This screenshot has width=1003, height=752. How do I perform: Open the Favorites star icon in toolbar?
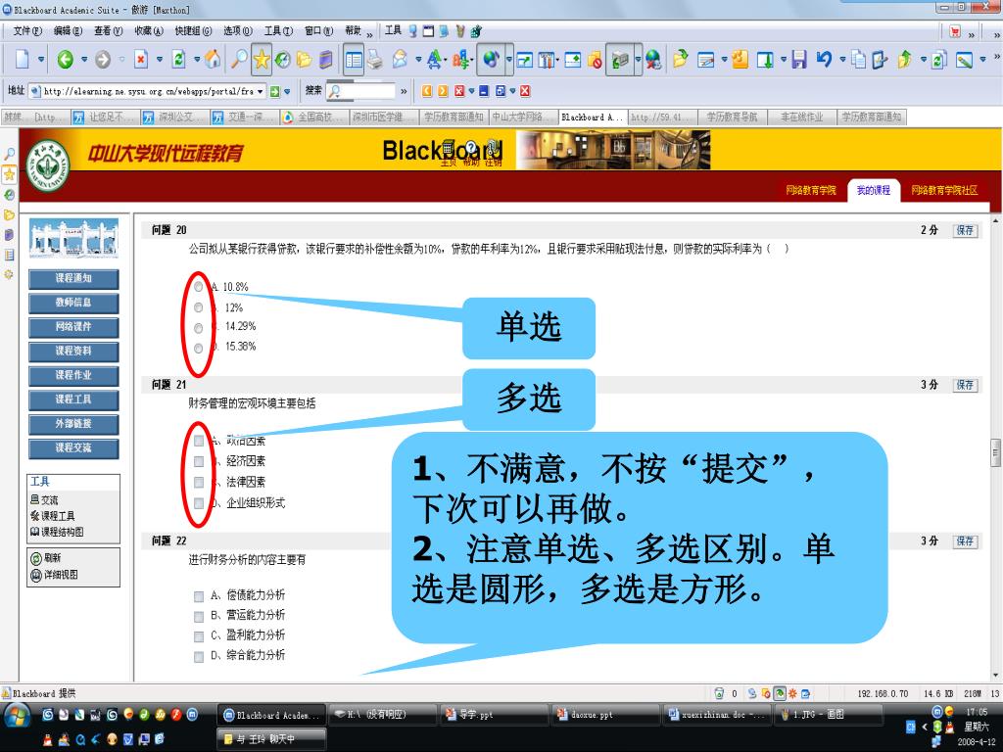click(262, 60)
